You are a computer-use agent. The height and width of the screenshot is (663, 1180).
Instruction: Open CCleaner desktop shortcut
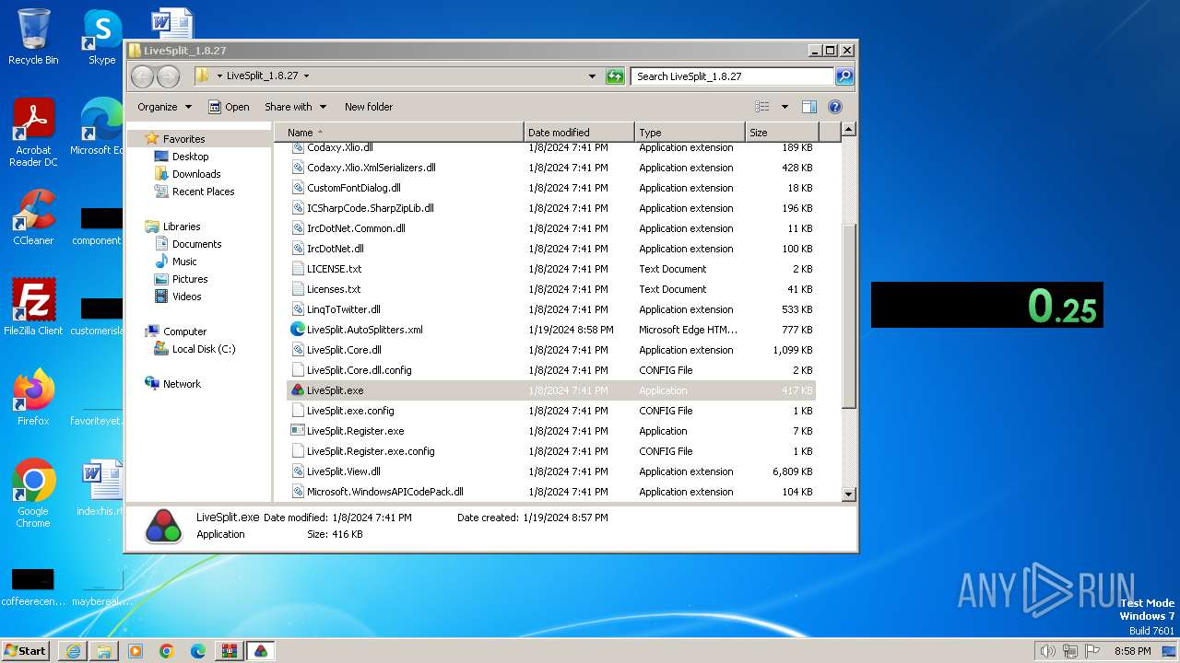click(x=33, y=217)
